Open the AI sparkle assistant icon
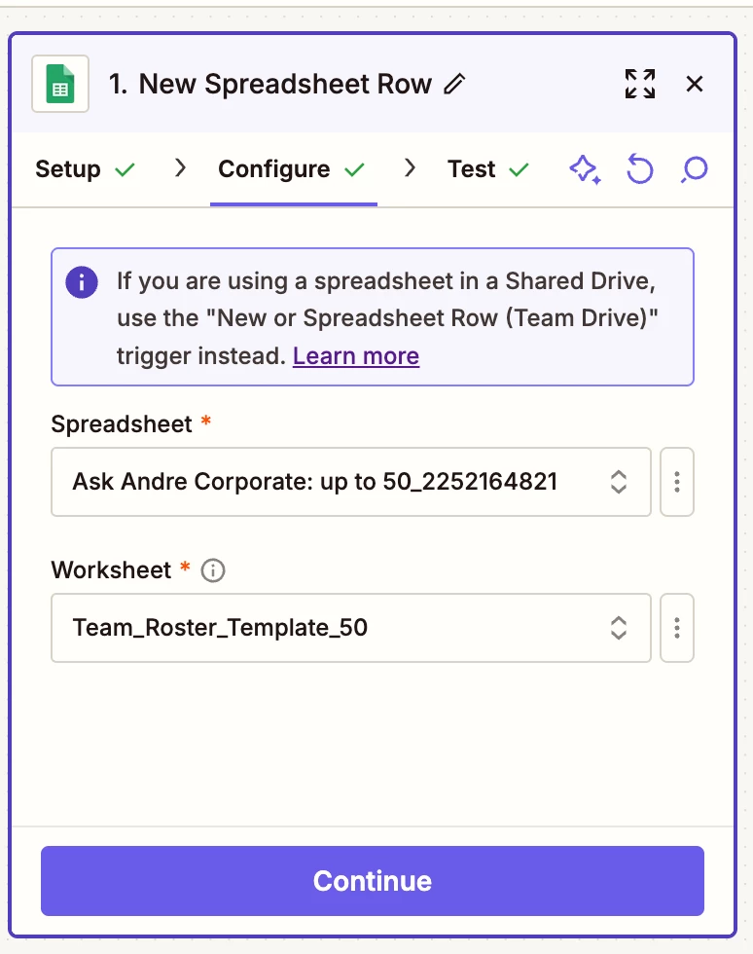Image resolution: width=753 pixels, height=954 pixels. pyautogui.click(x=585, y=169)
